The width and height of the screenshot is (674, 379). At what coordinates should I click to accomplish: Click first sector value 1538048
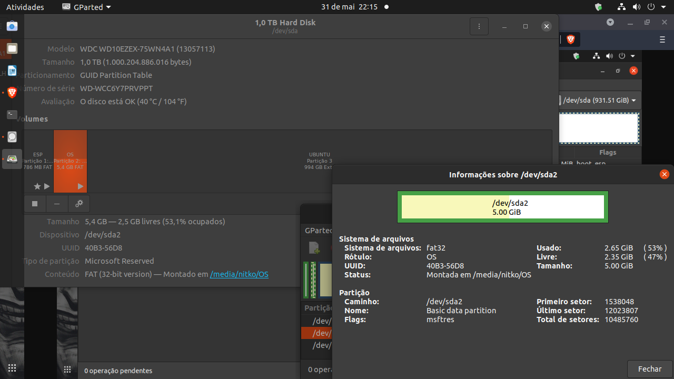click(x=619, y=302)
